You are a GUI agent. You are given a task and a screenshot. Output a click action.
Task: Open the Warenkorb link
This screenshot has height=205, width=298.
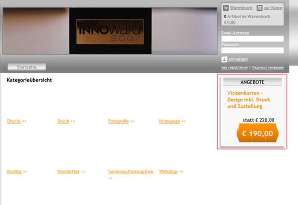[241, 8]
